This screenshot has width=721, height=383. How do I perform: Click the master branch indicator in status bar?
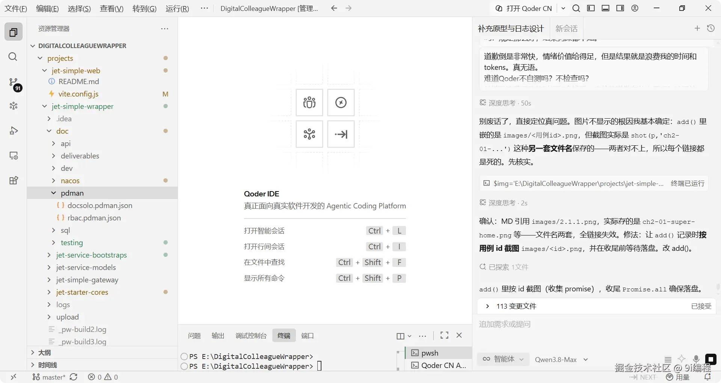pos(49,377)
